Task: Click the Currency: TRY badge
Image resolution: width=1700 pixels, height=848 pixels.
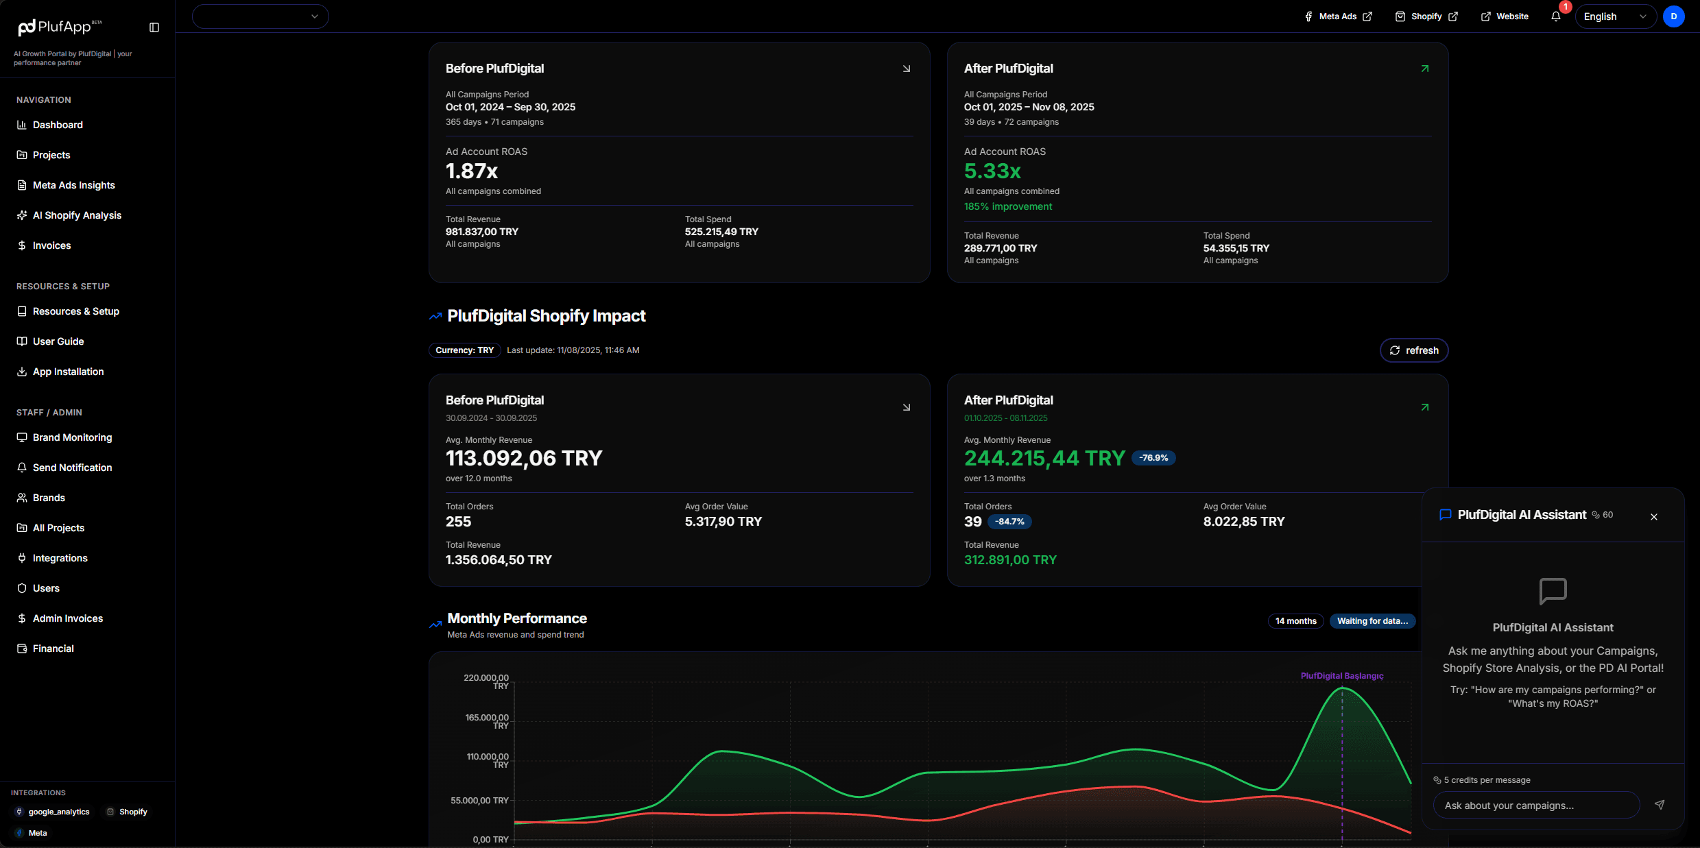Action: point(464,350)
